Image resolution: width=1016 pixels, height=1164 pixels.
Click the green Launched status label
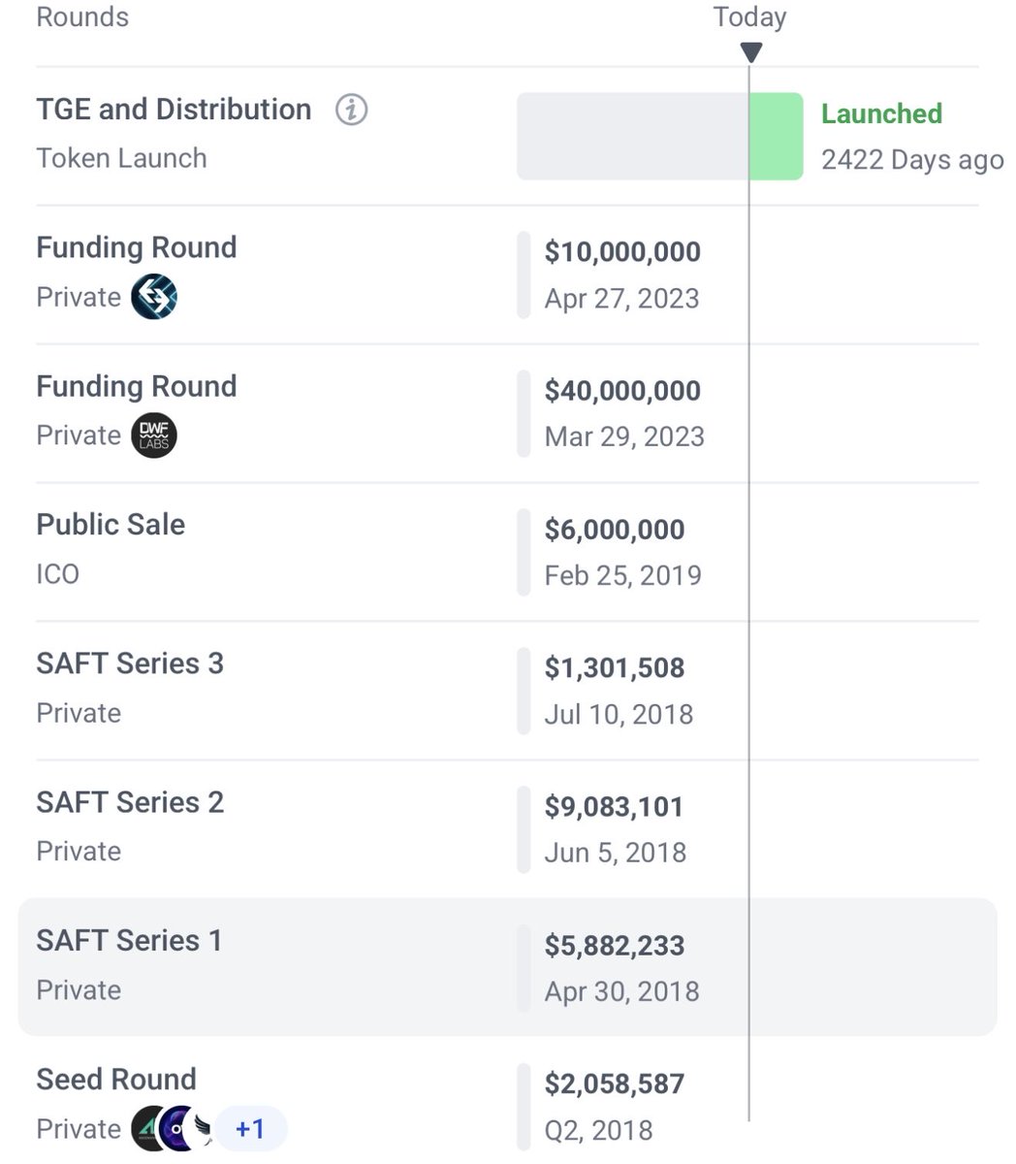point(881,113)
